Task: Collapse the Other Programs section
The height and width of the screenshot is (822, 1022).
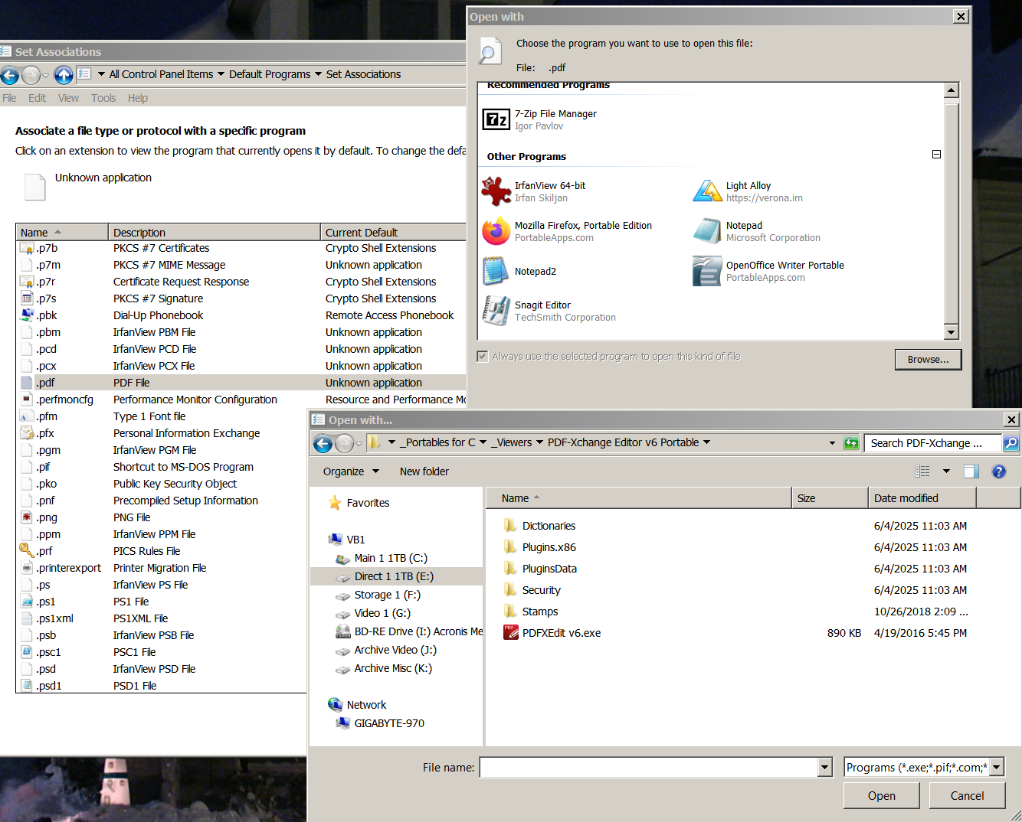Action: (x=936, y=155)
